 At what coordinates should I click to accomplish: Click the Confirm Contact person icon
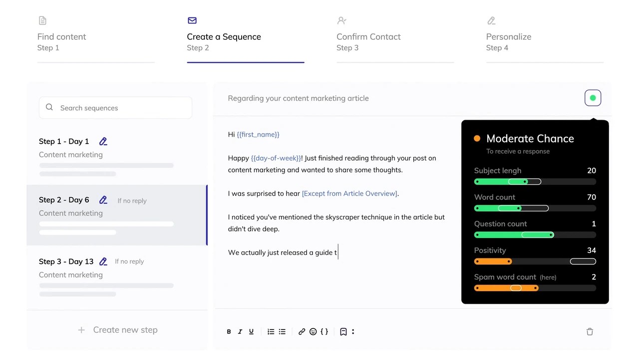point(342,20)
